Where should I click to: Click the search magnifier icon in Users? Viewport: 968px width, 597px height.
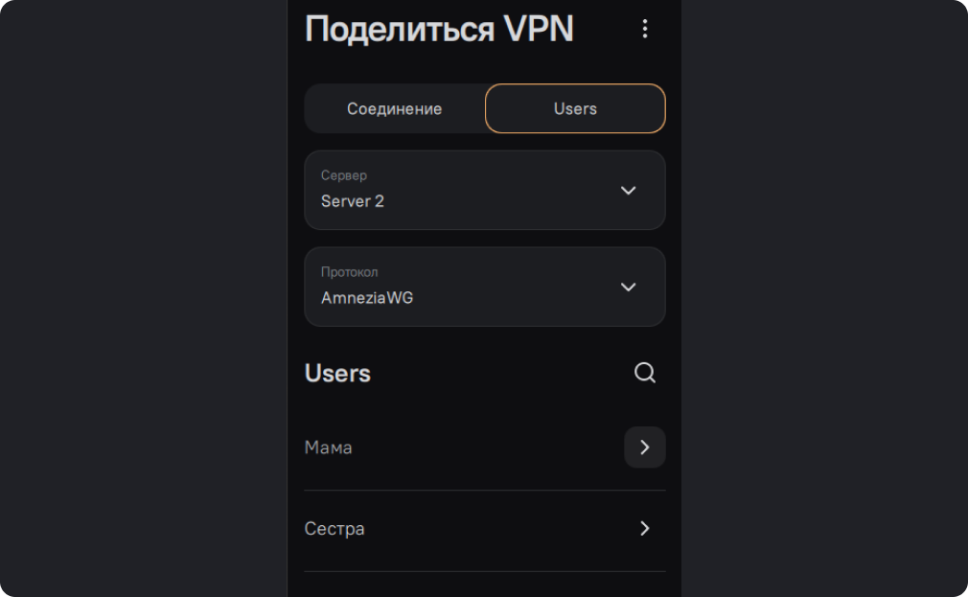[645, 373]
